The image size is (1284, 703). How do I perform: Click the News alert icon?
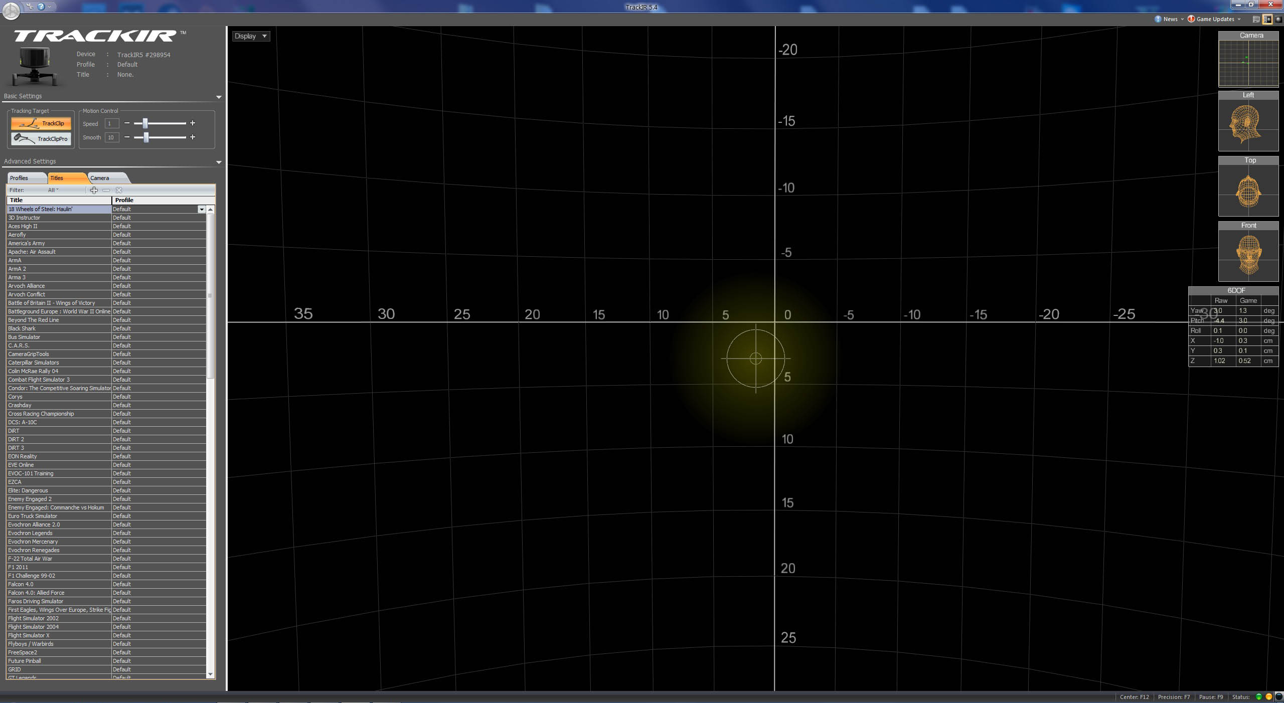click(x=1158, y=19)
